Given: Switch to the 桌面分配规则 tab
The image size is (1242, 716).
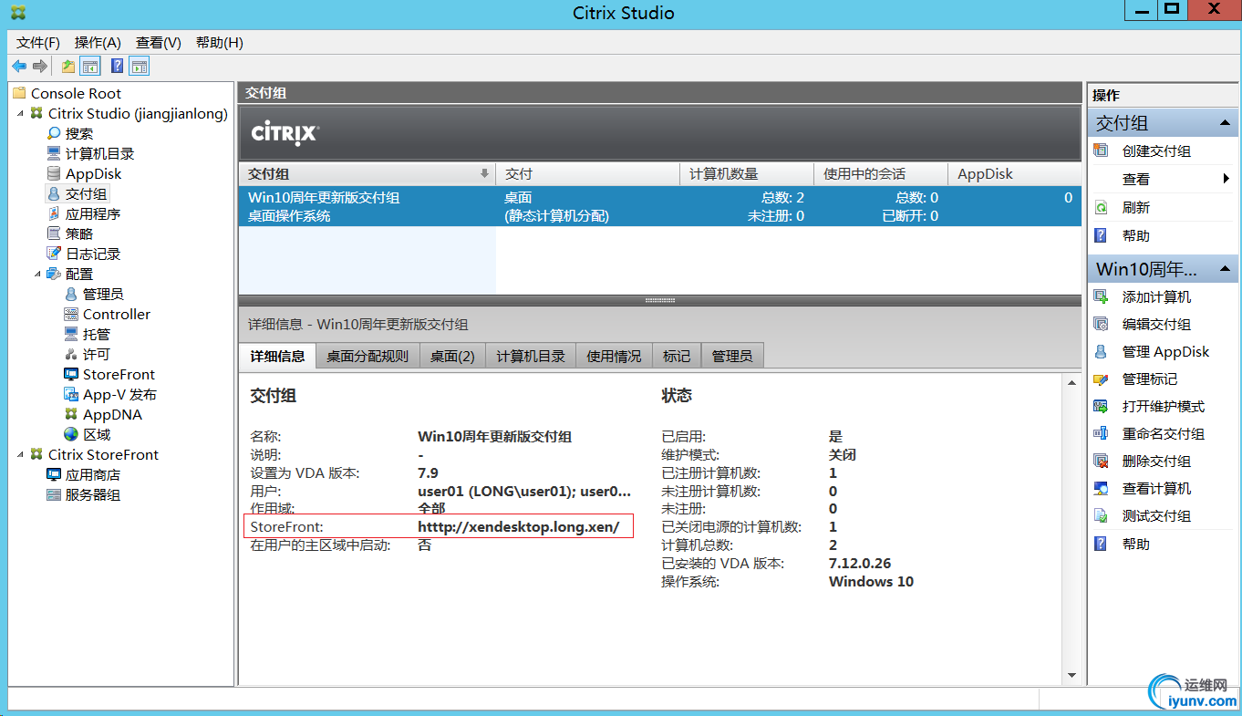Looking at the screenshot, I should (367, 357).
